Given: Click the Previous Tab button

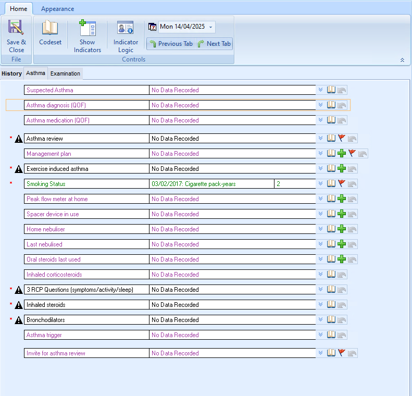Looking at the screenshot, I should tap(171, 44).
